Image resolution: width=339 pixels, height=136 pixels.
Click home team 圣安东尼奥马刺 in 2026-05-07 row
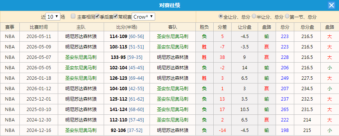click(x=81, y=57)
